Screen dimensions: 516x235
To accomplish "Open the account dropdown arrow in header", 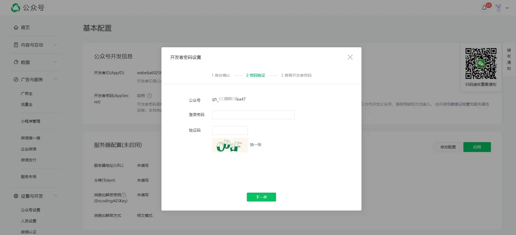I will click(507, 8).
